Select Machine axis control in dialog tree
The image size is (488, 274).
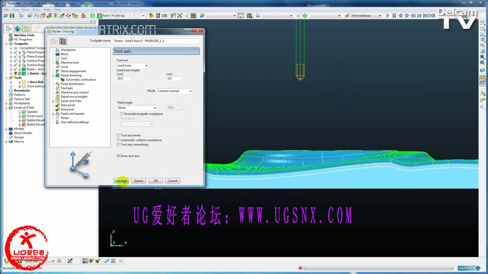click(74, 92)
